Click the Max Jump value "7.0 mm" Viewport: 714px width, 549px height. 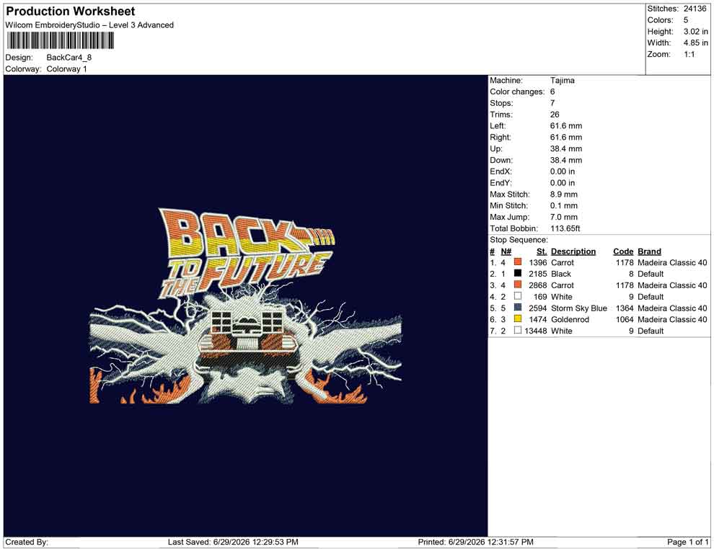pyautogui.click(x=564, y=217)
